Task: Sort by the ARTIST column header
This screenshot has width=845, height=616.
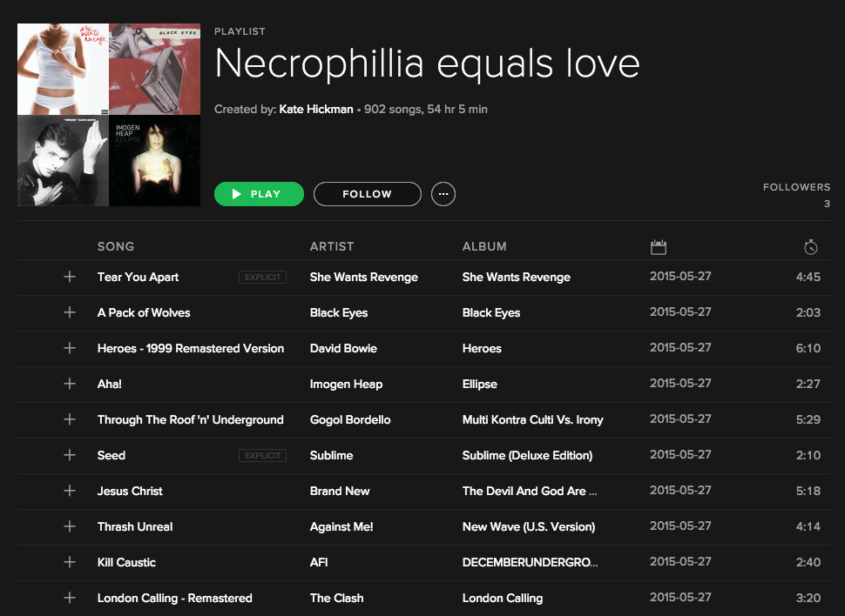Action: pyautogui.click(x=332, y=247)
